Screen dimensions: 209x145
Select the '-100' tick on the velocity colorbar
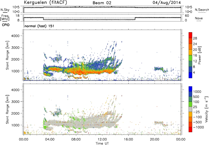pos(198,117)
